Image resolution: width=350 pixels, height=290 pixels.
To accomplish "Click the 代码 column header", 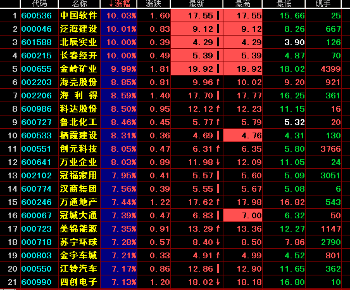I will click(x=39, y=4).
